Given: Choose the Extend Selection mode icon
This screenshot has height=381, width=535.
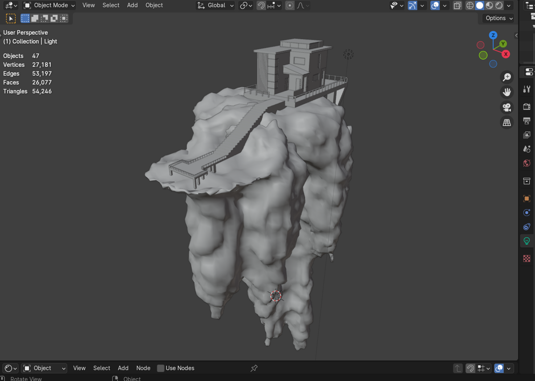Looking at the screenshot, I should point(35,18).
